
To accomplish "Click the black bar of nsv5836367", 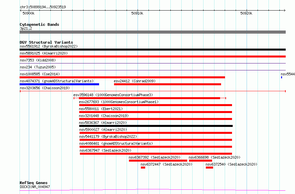I will pyautogui.click(x=156, y=126).
